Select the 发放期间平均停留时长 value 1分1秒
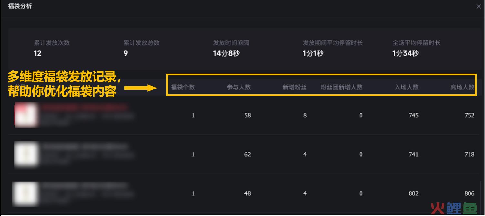The width and height of the screenshot is (485, 216). [313, 53]
